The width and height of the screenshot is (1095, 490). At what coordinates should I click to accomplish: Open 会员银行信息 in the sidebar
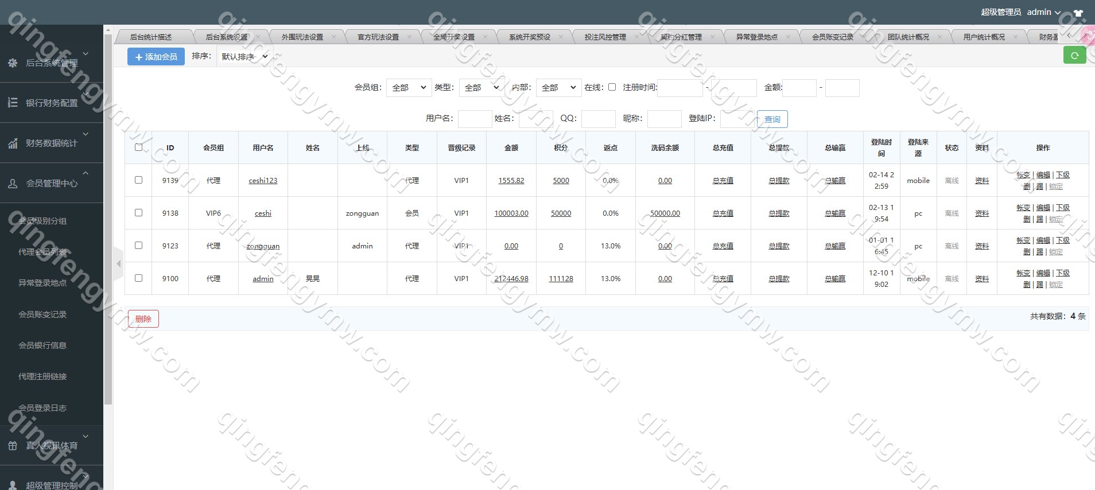(x=42, y=345)
